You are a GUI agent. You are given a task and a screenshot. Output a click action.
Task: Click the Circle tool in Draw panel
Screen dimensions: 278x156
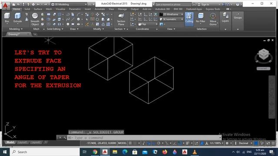tap(78, 19)
